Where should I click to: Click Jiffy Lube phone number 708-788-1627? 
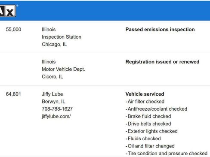point(57,109)
